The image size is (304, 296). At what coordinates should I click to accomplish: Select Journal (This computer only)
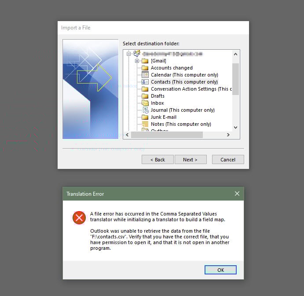coord(183,110)
